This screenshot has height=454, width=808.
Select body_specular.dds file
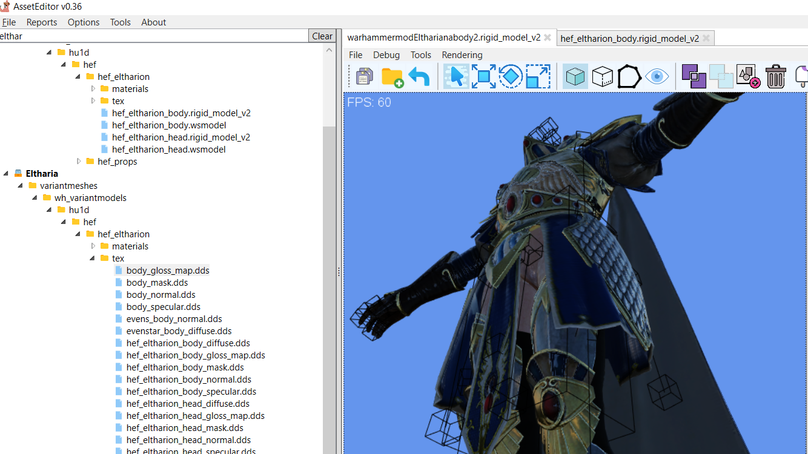(x=164, y=306)
